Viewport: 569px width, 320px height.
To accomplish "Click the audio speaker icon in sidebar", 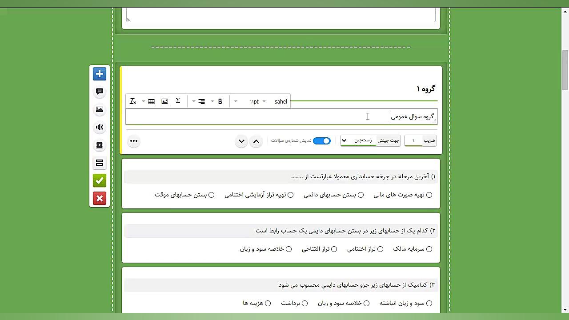I will pyautogui.click(x=99, y=127).
